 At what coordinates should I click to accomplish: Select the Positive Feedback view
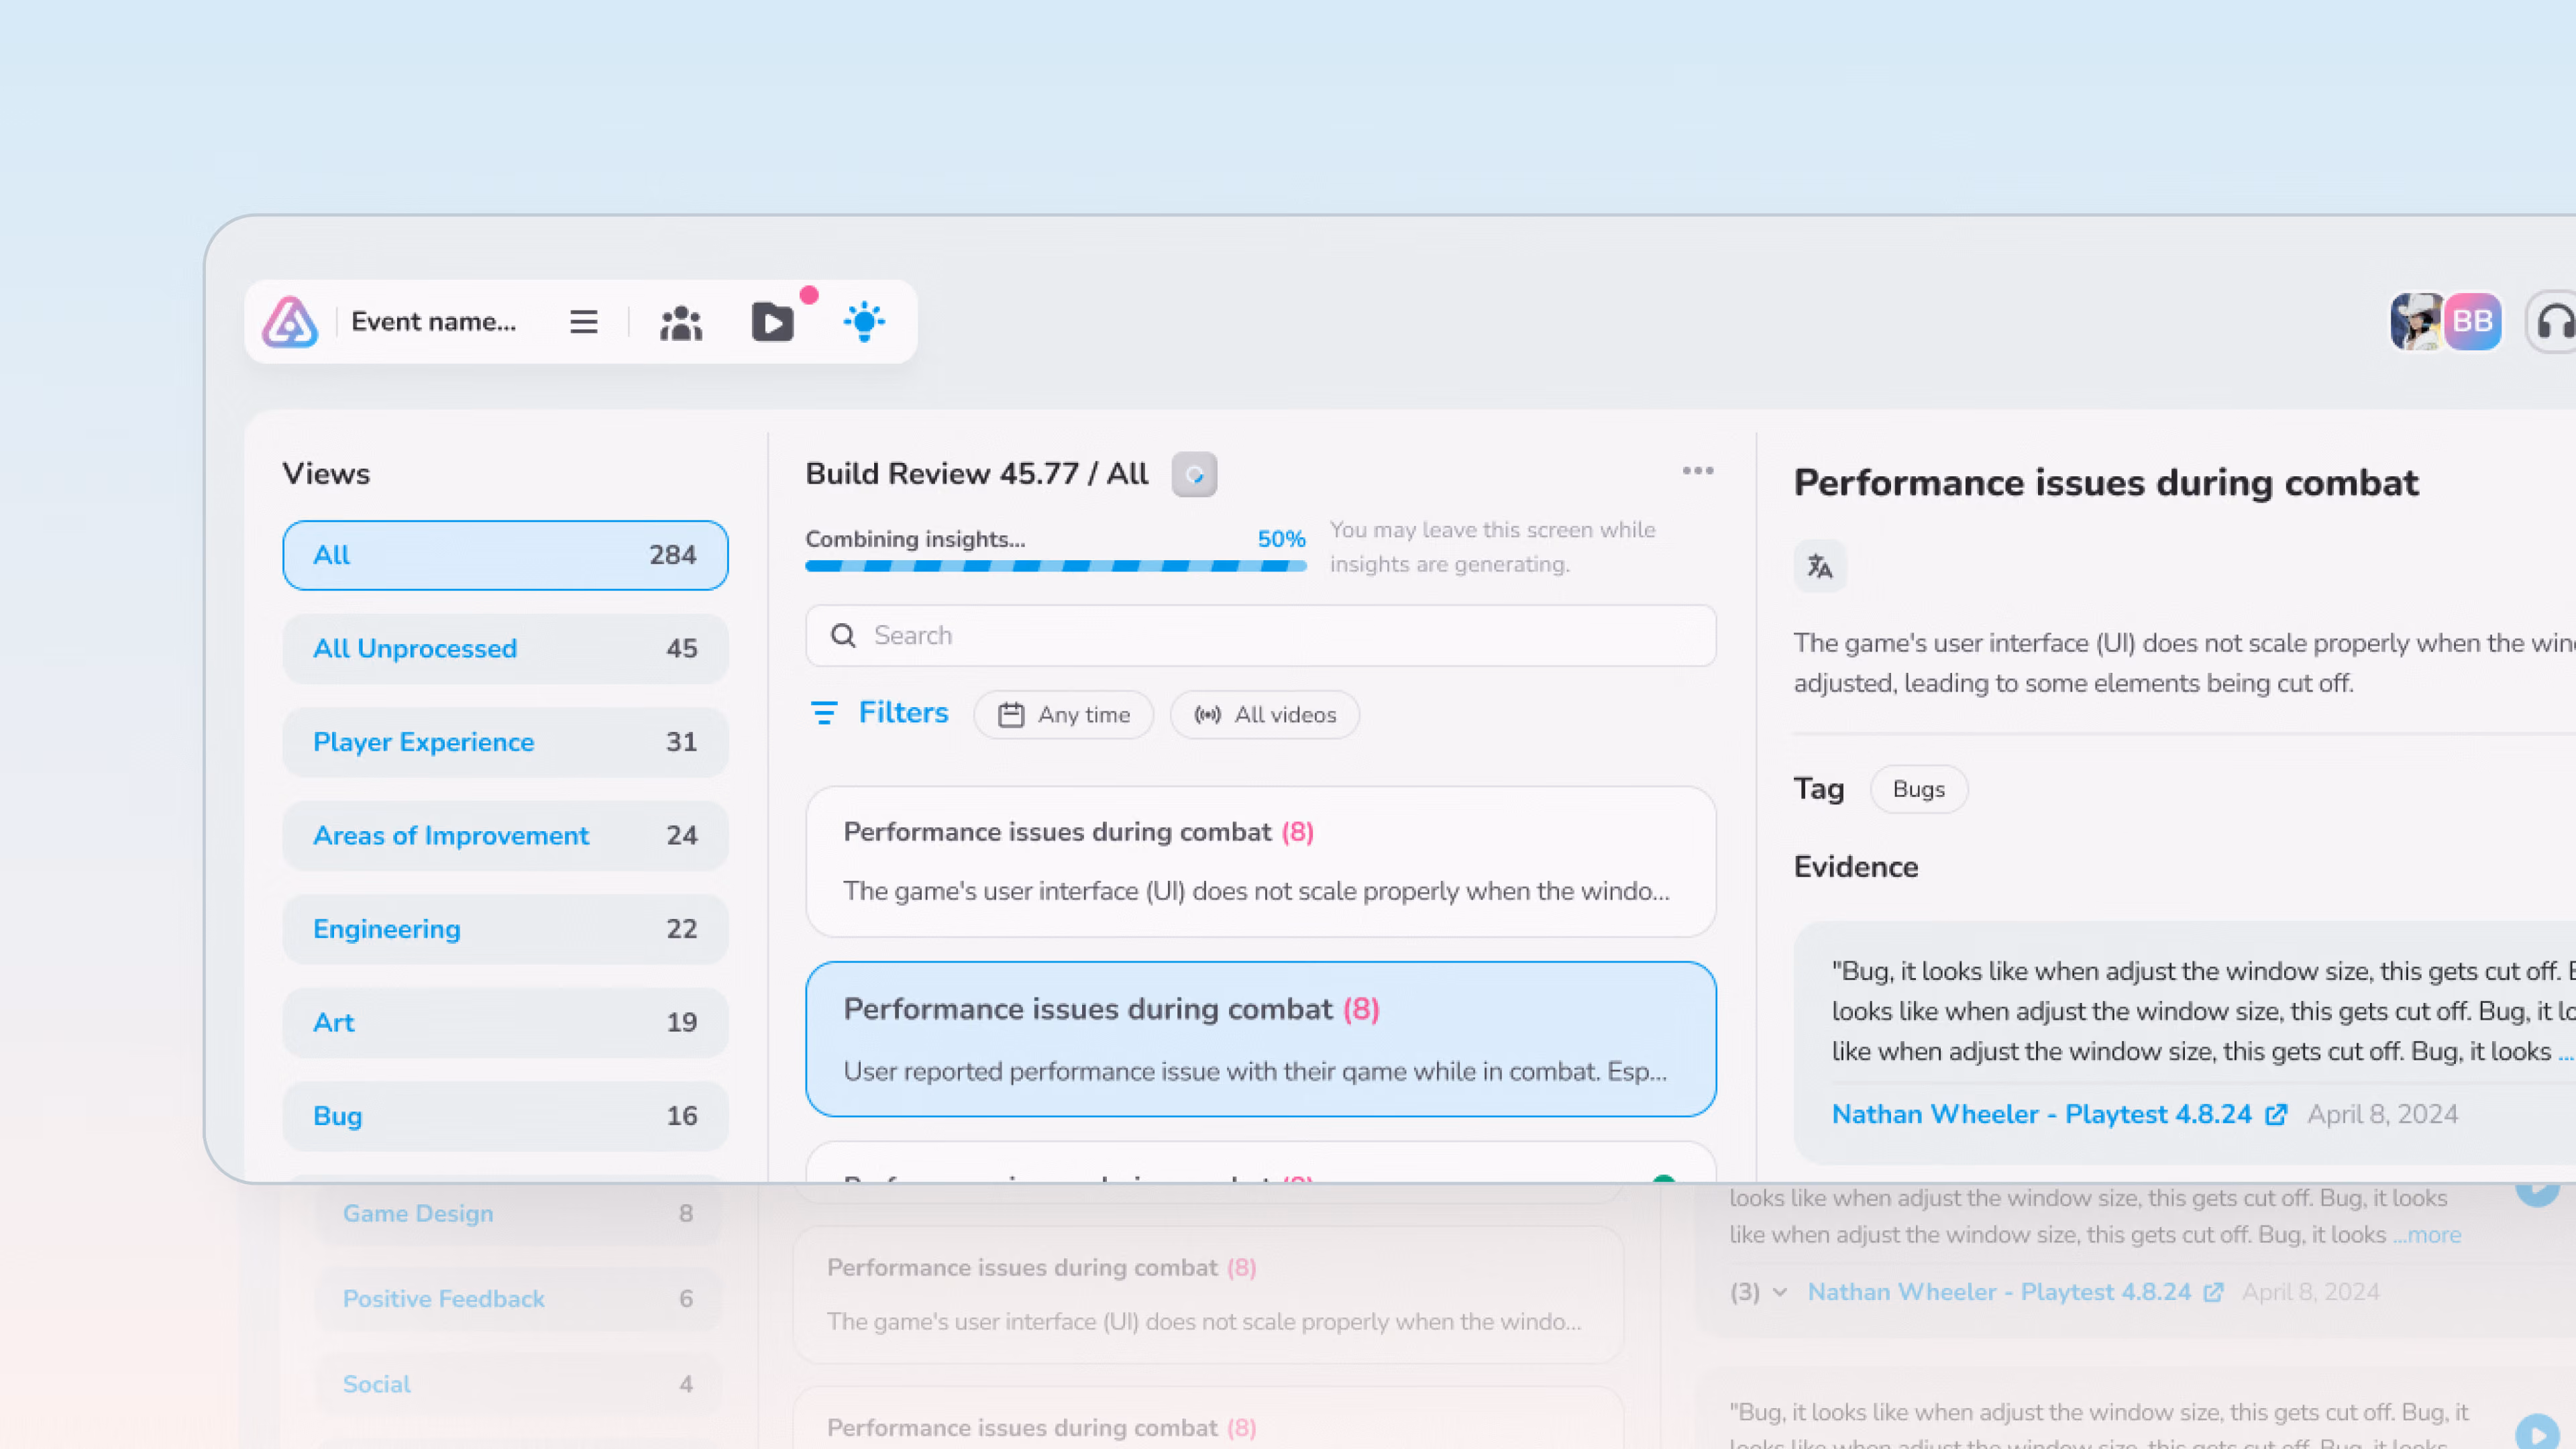(x=518, y=1299)
